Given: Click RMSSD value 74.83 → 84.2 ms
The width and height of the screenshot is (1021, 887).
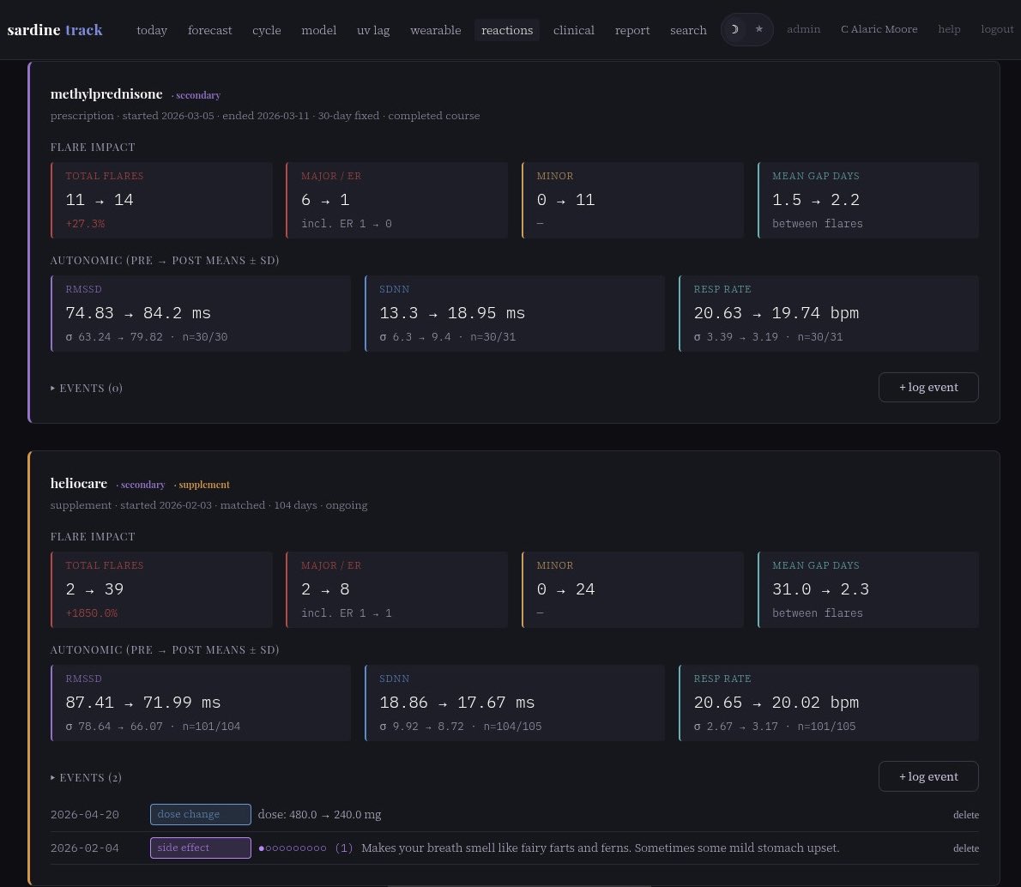Looking at the screenshot, I should click(x=138, y=313).
